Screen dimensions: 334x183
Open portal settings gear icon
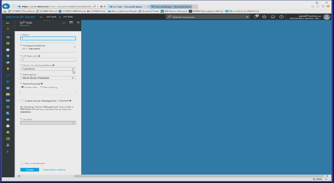264,17
